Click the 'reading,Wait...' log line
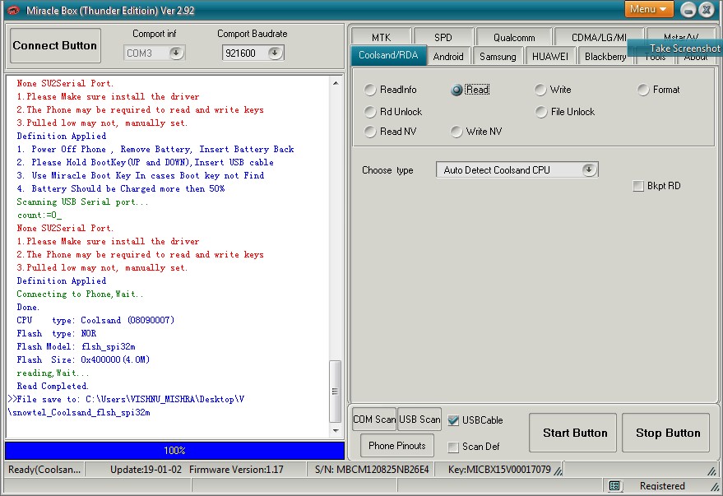This screenshot has height=496, width=723. coord(53,373)
